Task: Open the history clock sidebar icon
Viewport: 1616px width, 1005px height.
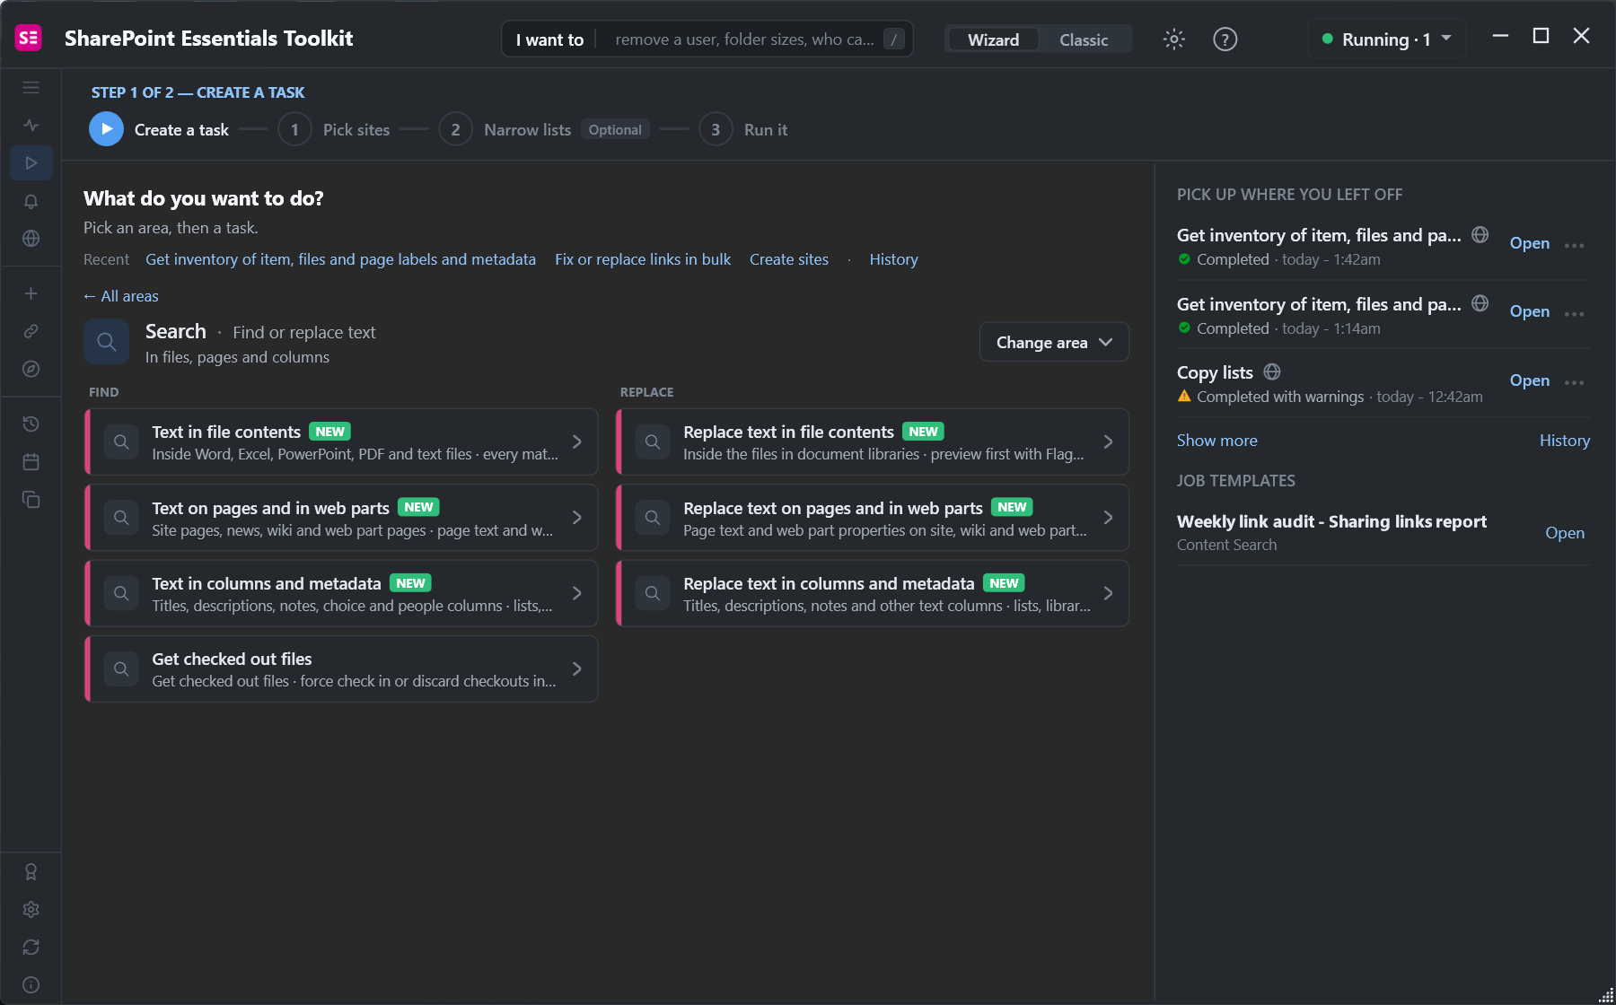Action: [31, 424]
